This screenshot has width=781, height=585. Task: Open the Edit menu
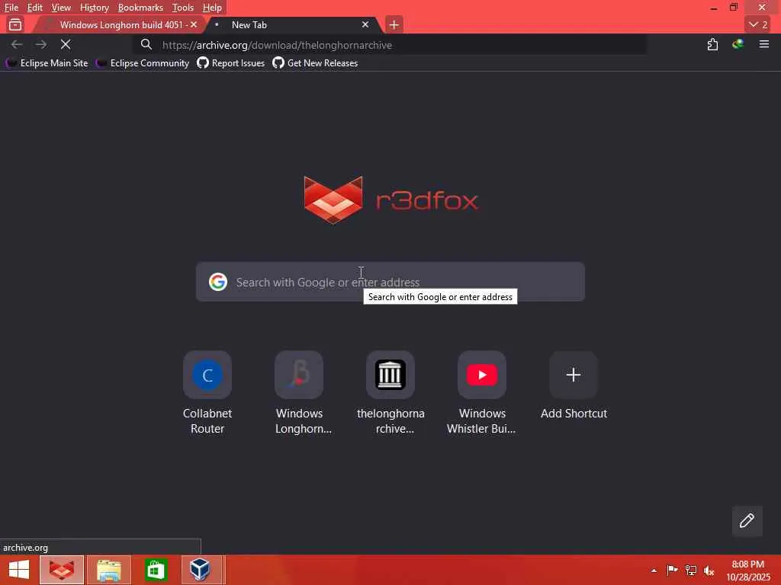(x=34, y=8)
